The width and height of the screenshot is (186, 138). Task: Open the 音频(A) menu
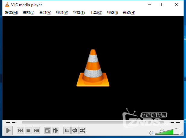click(x=45, y=12)
